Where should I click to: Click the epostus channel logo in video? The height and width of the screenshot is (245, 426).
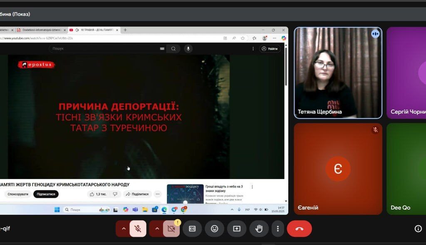pos(37,64)
